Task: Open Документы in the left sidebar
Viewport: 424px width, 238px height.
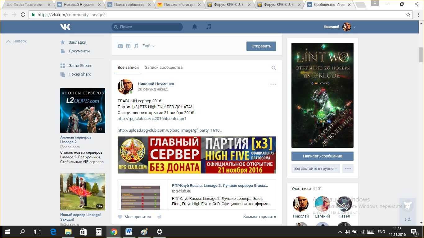Action: click(75, 51)
